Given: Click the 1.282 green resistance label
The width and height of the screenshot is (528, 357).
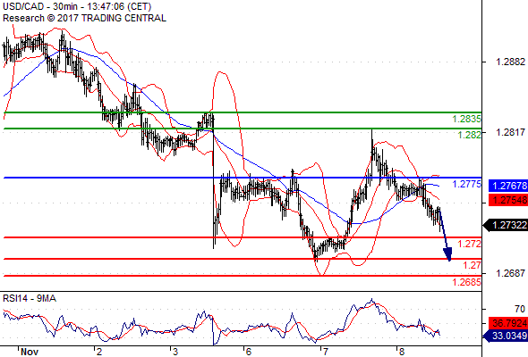Looking at the screenshot, I should click(470, 135).
